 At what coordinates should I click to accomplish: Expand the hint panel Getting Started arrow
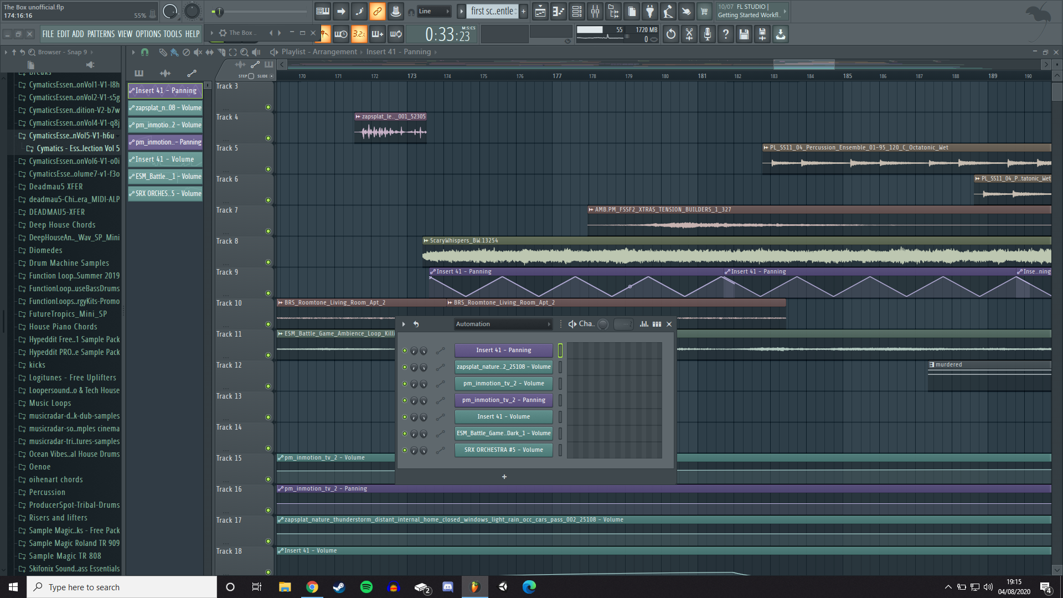[x=785, y=11]
